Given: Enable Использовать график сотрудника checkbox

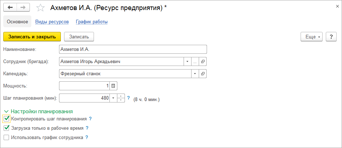Looking at the screenshot, I should tap(6, 137).
